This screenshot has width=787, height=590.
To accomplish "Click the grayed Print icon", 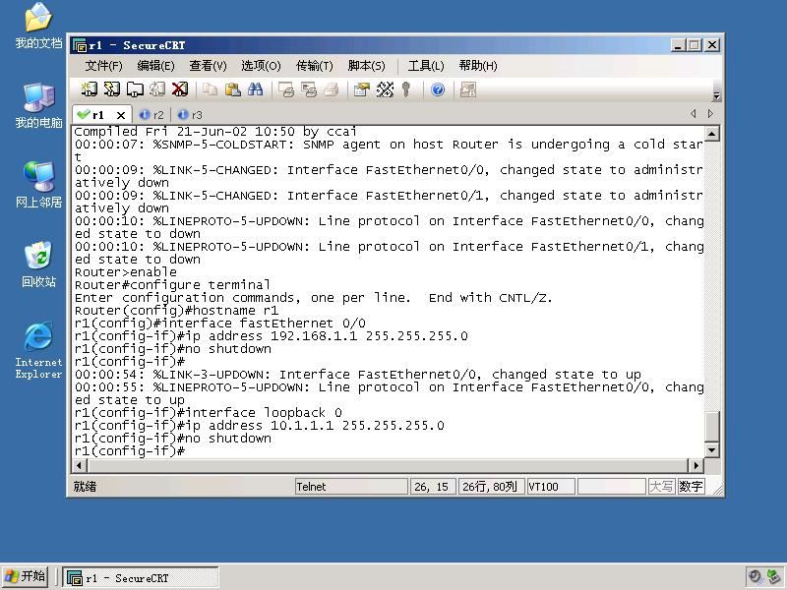I will 332,89.
